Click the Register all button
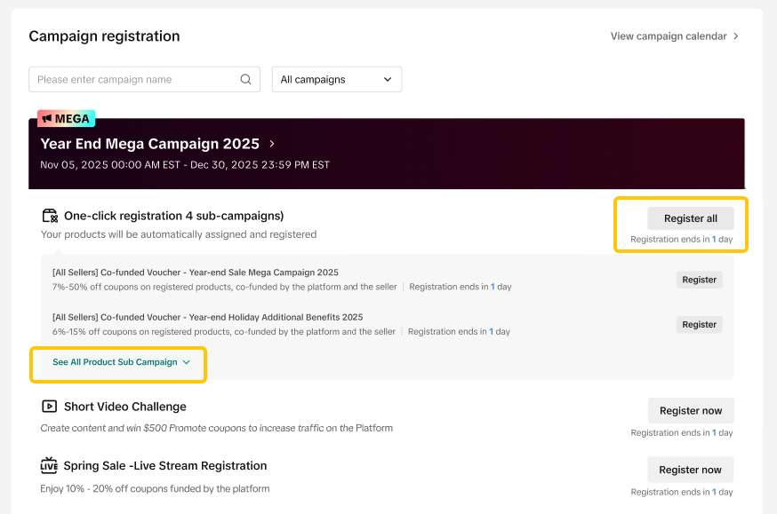Viewport: 777px width, 514px height. 690,218
